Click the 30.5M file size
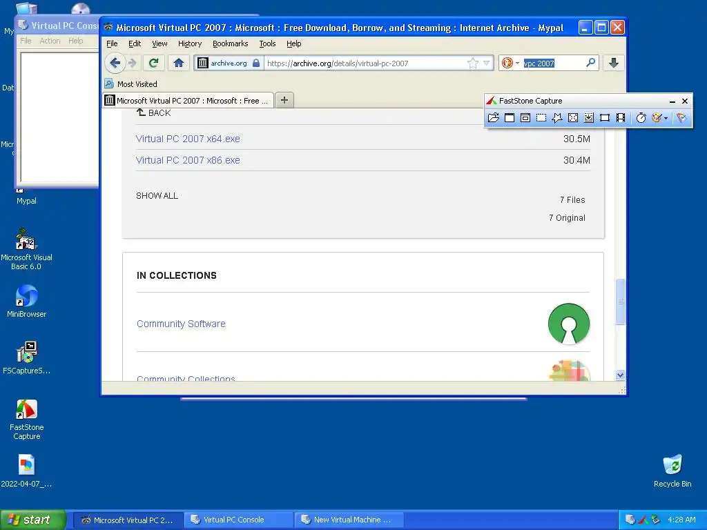This screenshot has width=707, height=530. click(x=577, y=139)
